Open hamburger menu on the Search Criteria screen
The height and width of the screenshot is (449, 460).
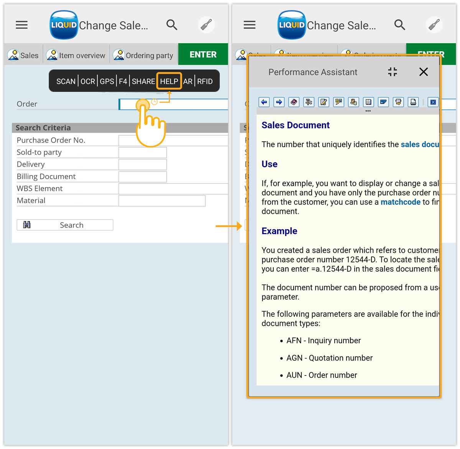point(21,25)
